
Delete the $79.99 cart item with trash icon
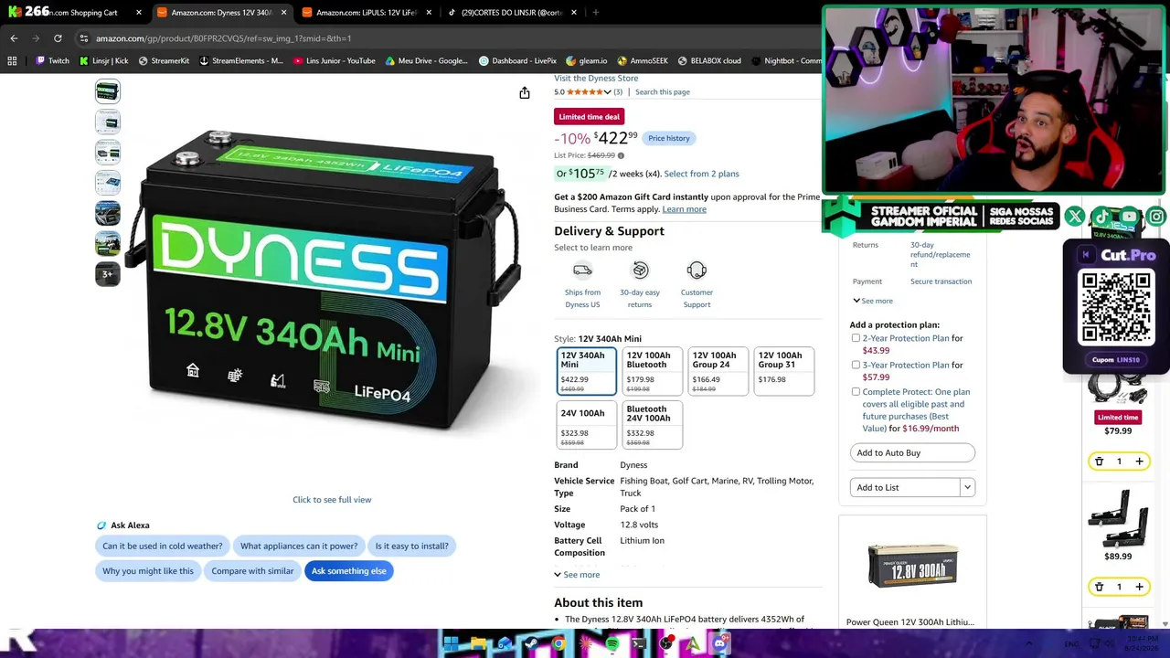pyautogui.click(x=1099, y=462)
